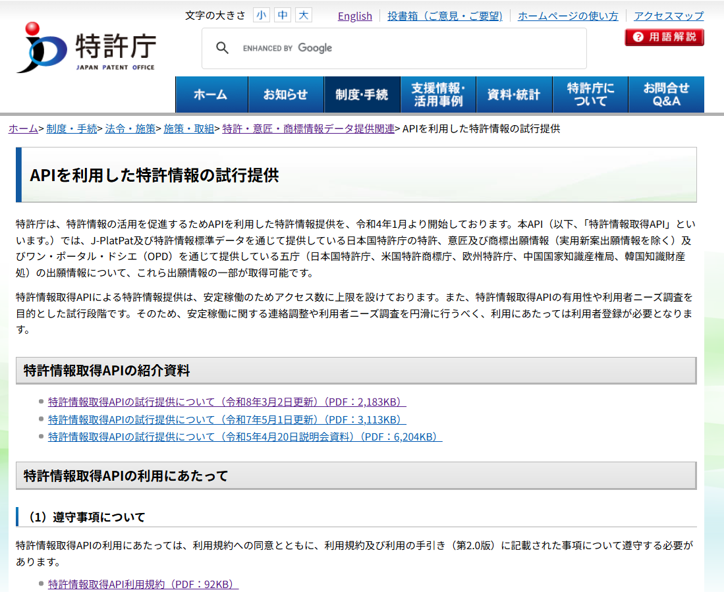The width and height of the screenshot is (724, 592).
Task: Click the ホーム breadcrumb link
Action: click(23, 128)
